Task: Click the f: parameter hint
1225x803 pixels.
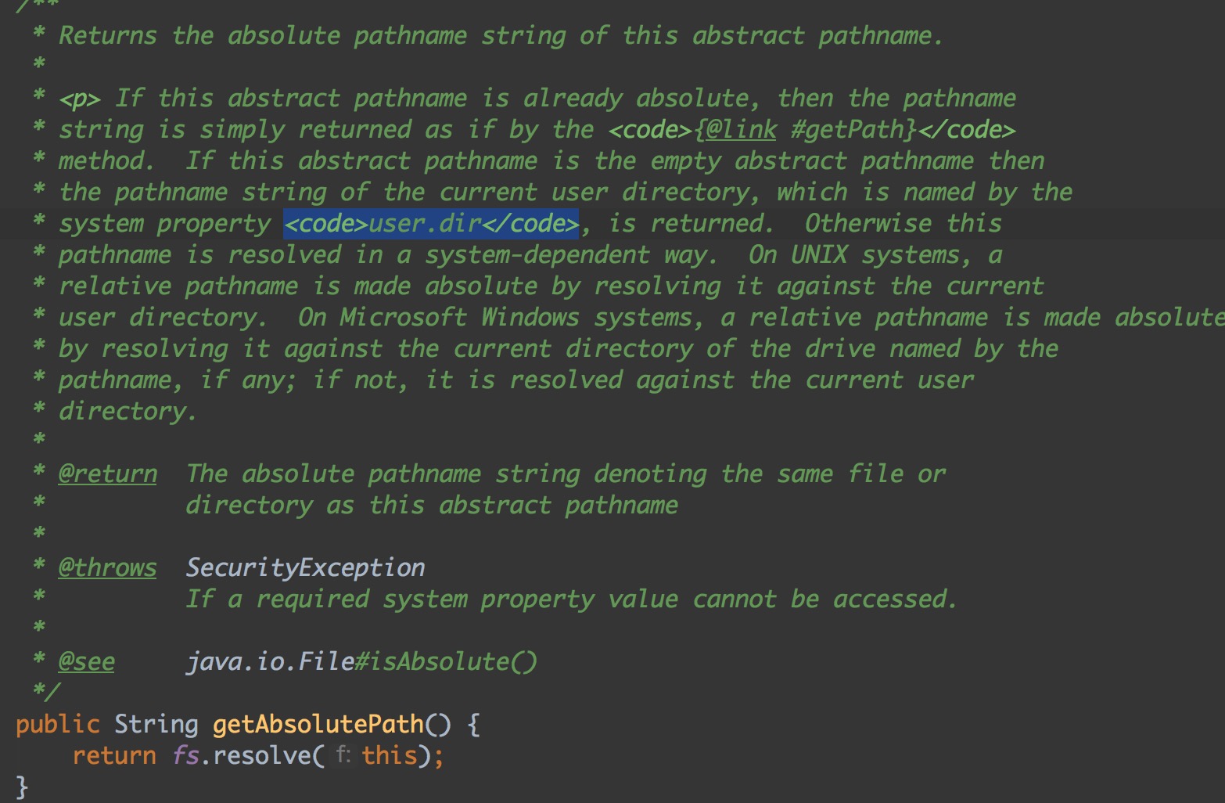Action: [x=343, y=755]
